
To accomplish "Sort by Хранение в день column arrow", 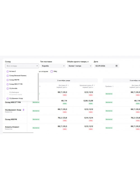I will tap(94, 85).
